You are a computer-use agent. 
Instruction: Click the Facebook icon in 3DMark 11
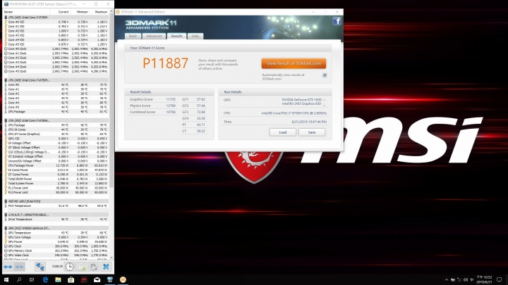pyautogui.click(x=337, y=21)
